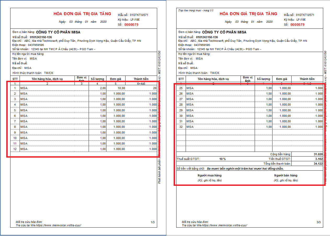
Task: Select quantity 2,00 in item row 1
Action: pos(103,88)
